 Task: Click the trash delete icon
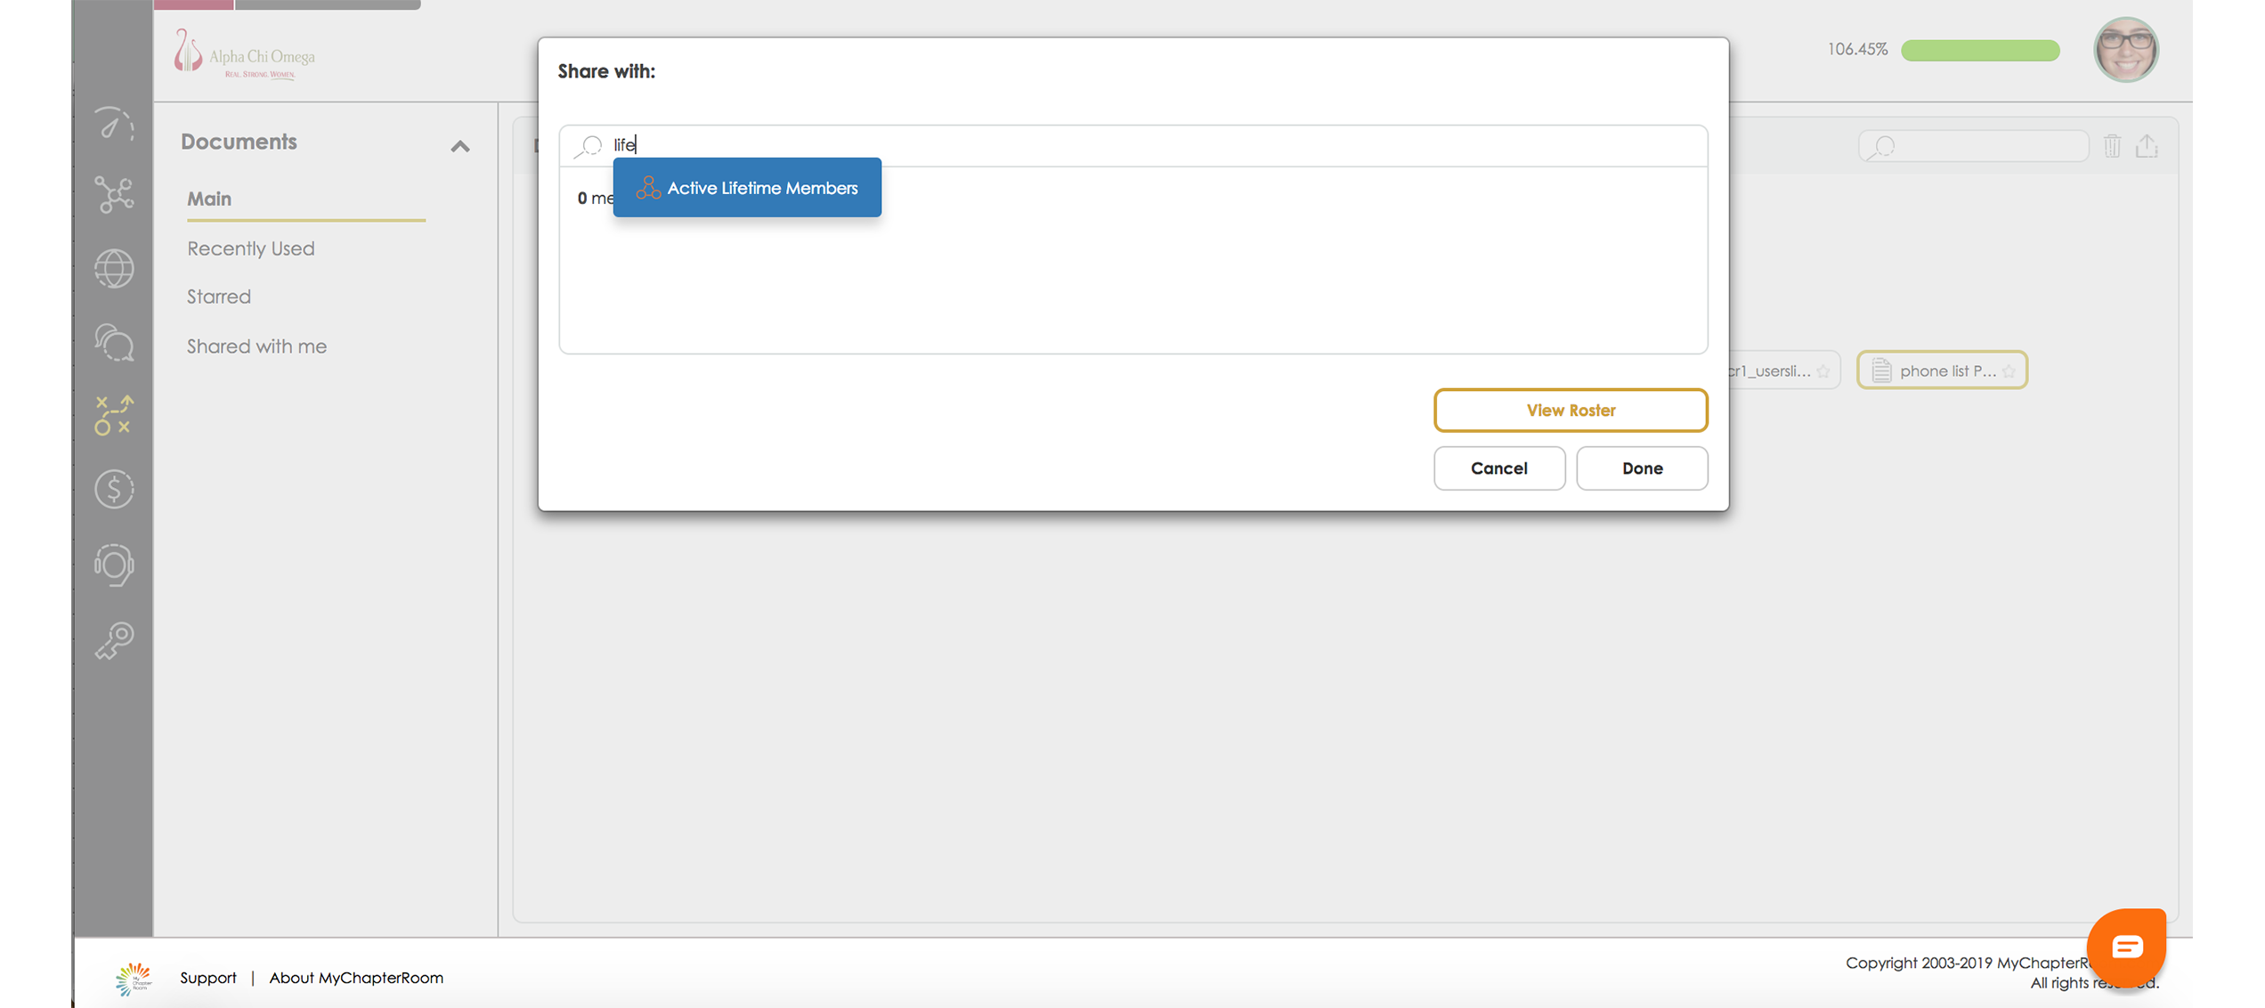(x=2112, y=146)
